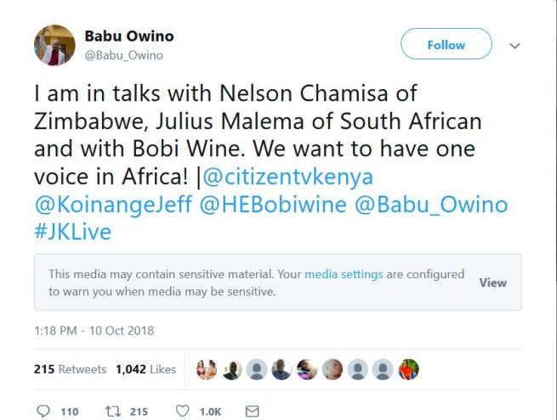Image resolution: width=557 pixels, height=420 pixels.
Task: Click the retweet arrows icon
Action: [x=112, y=412]
